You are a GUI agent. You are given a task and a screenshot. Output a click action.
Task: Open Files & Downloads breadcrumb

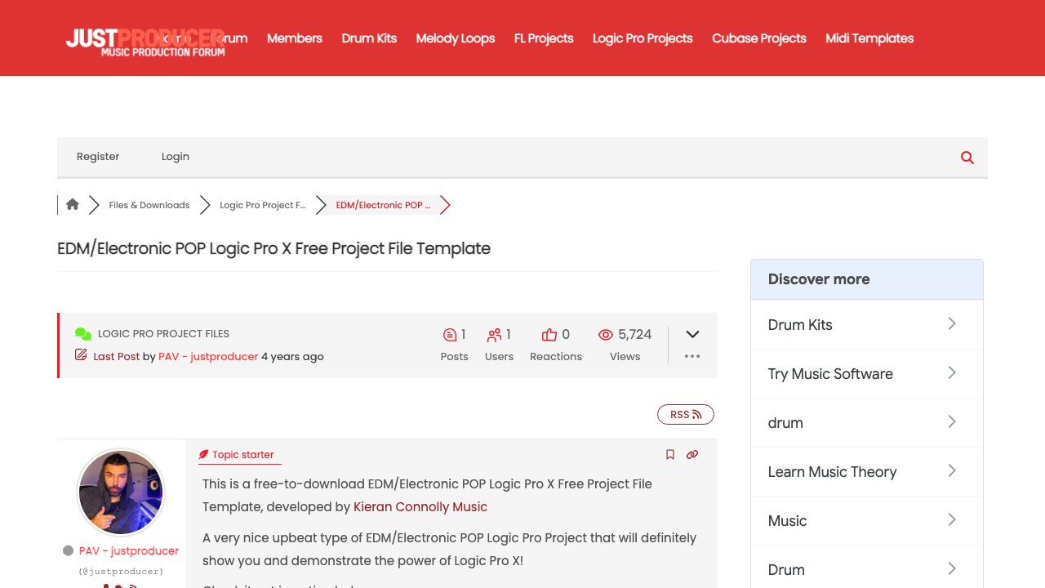click(x=149, y=205)
